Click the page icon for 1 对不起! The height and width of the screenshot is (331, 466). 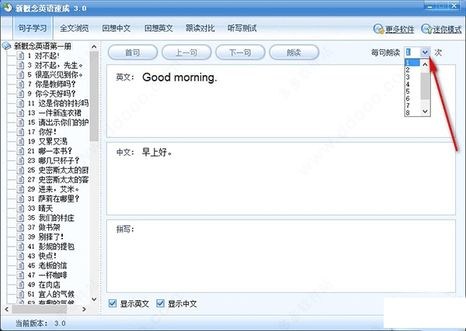pos(20,56)
